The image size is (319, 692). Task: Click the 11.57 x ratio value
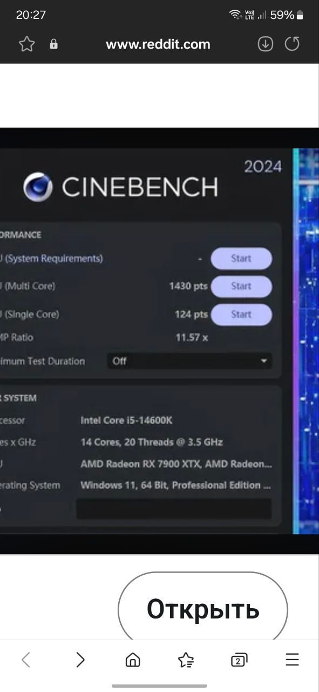point(192,338)
